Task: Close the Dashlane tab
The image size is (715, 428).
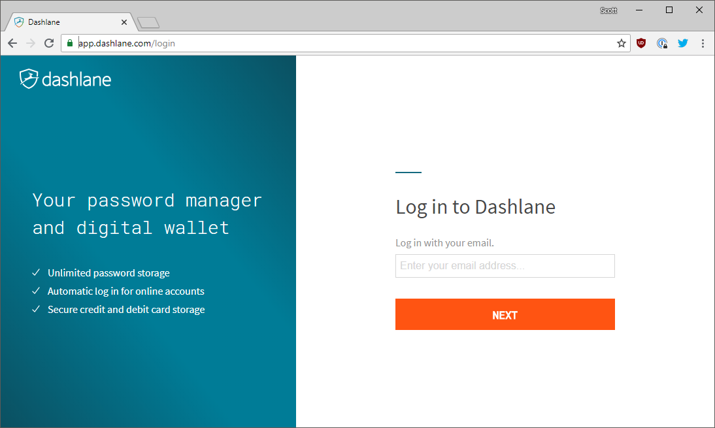Action: point(124,22)
